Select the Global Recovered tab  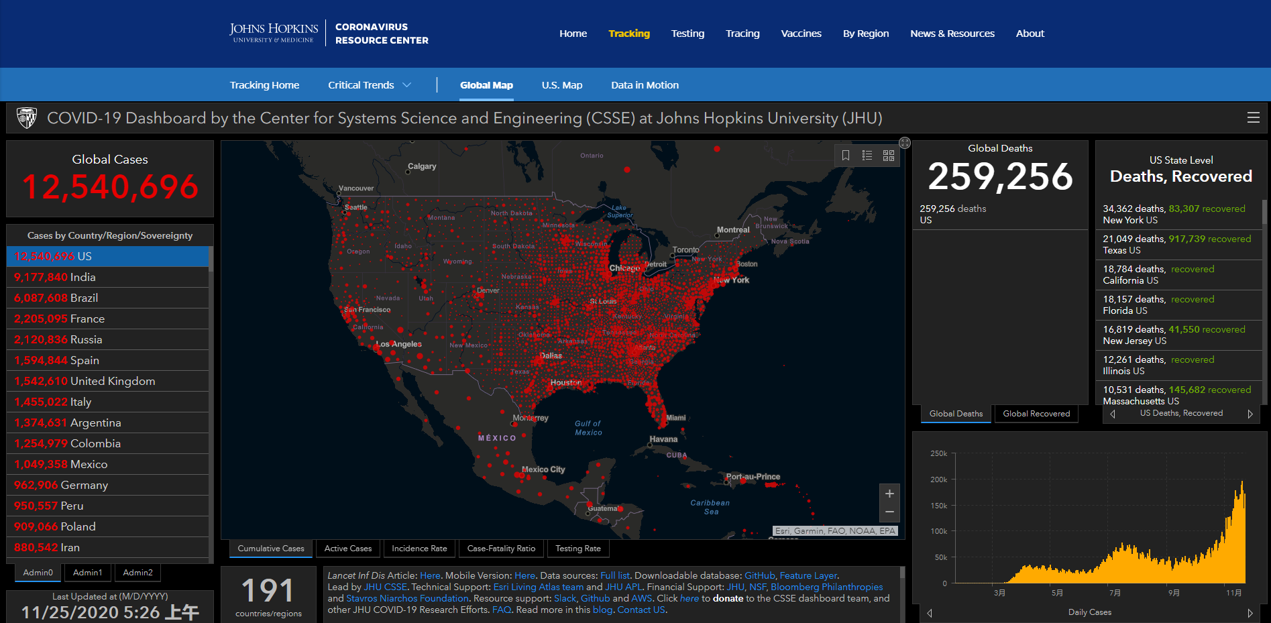click(x=1036, y=414)
